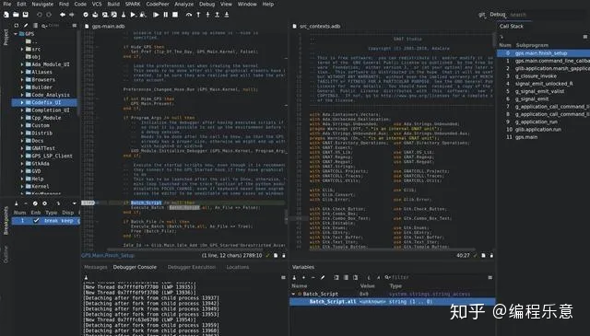Open the SPARK menu
The height and width of the screenshot is (336, 590).
(133, 4)
